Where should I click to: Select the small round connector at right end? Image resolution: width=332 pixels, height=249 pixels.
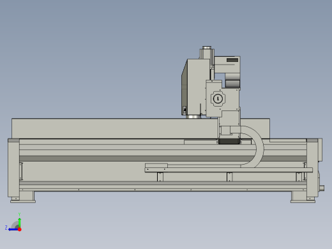[x=322, y=188]
